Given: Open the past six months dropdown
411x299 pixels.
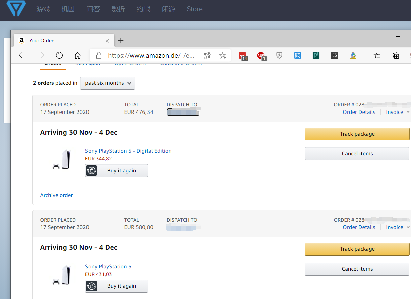Looking at the screenshot, I should (108, 83).
